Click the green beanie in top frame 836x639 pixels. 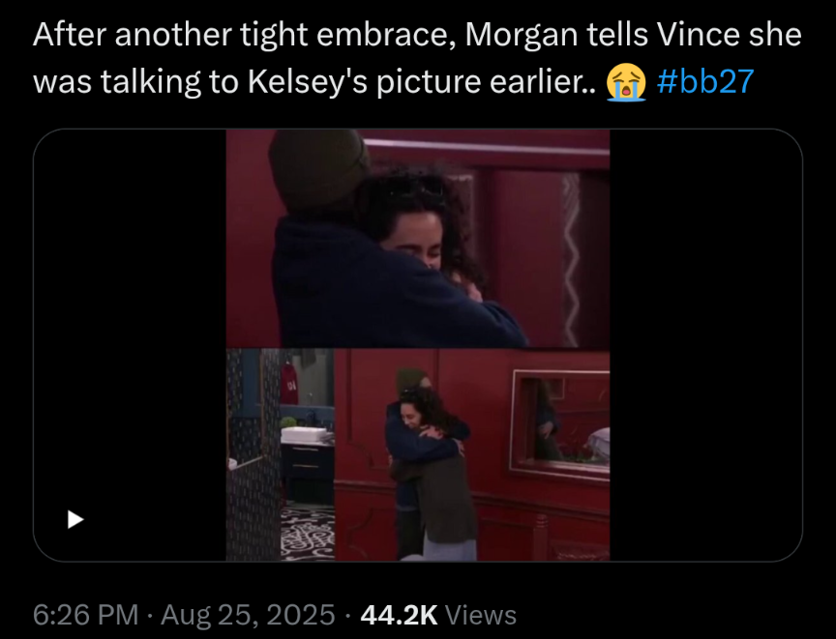pyautogui.click(x=318, y=168)
